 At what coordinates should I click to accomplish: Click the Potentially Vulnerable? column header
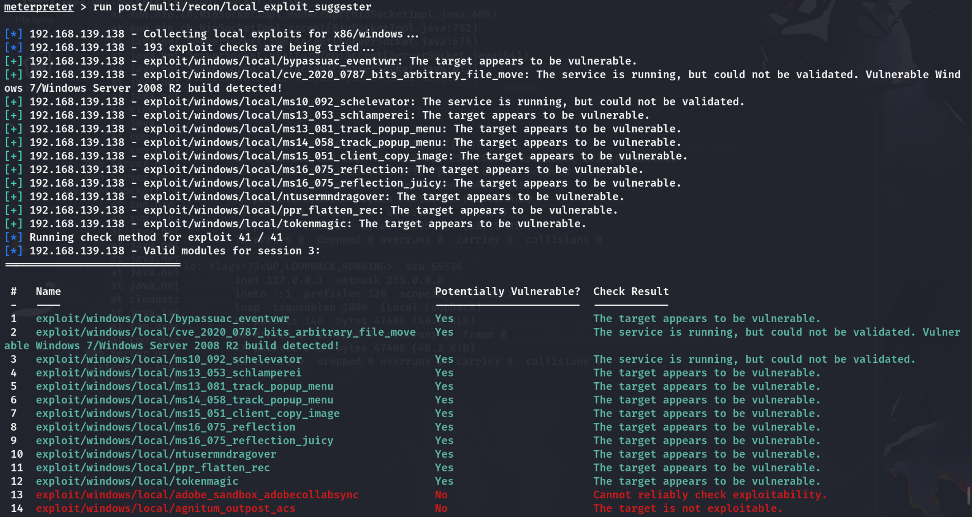pyautogui.click(x=507, y=291)
